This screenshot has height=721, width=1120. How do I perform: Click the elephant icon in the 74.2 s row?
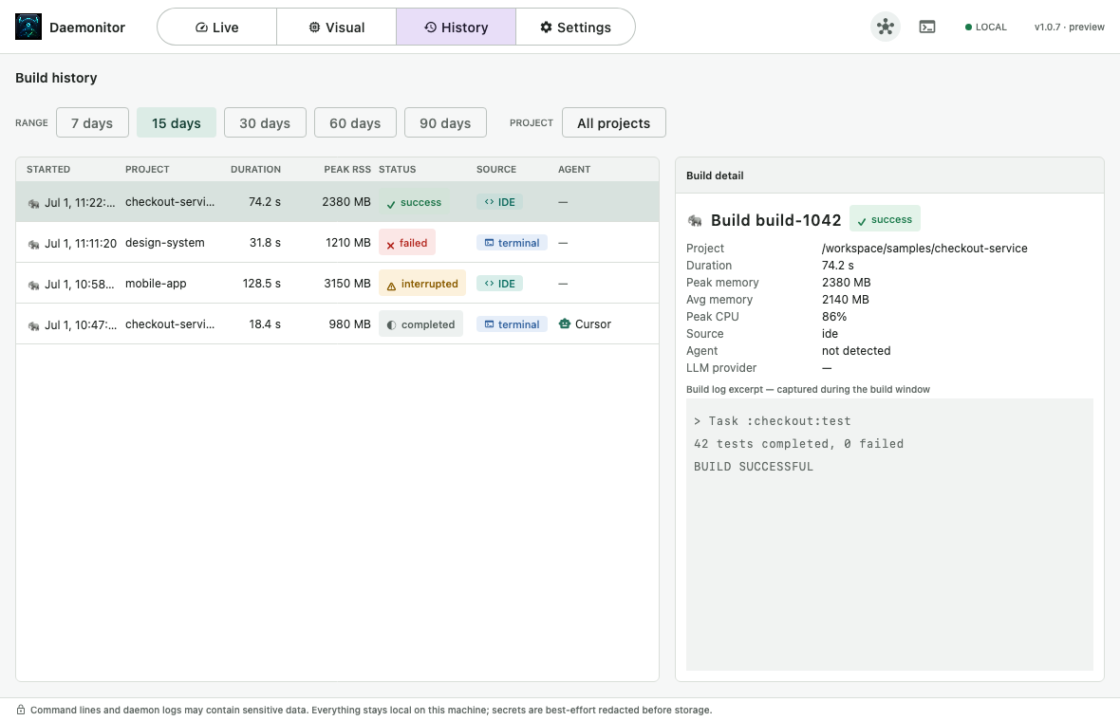point(33,203)
